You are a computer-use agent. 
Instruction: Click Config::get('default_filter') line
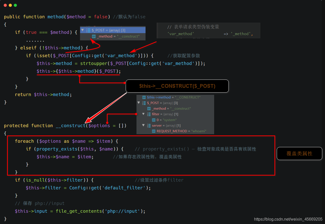[x=88, y=188]
